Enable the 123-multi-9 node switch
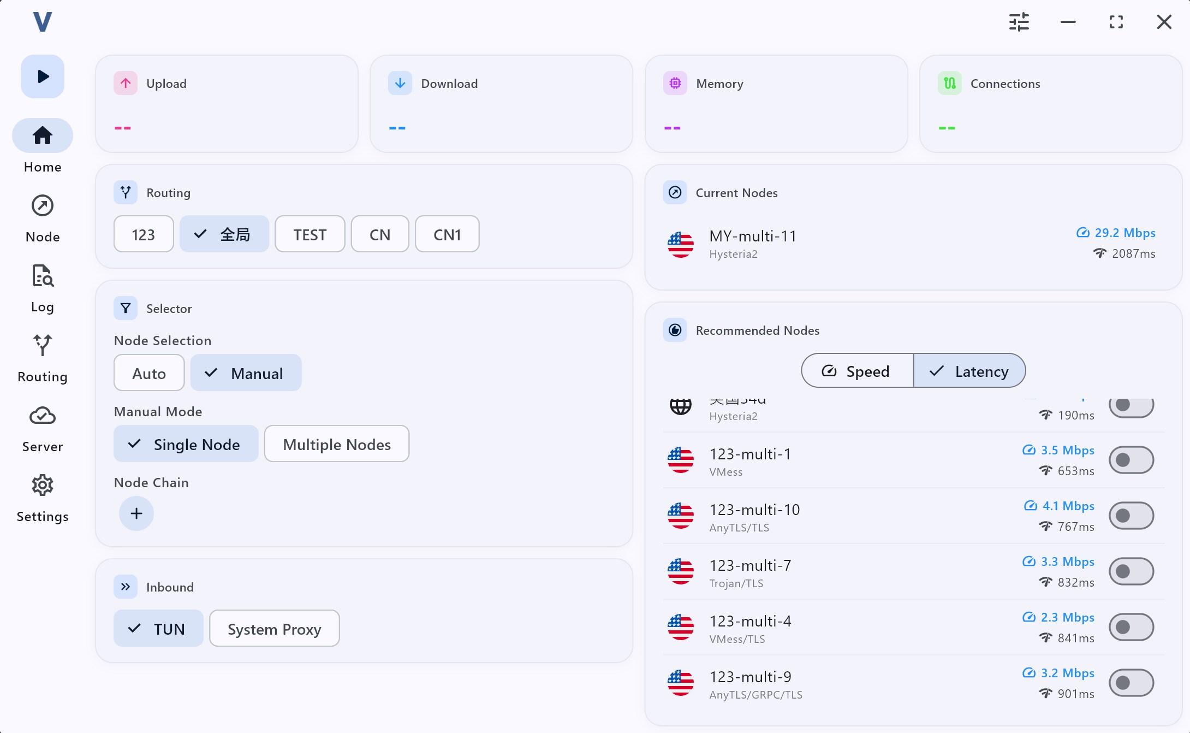Viewport: 1190px width, 733px height. point(1132,683)
